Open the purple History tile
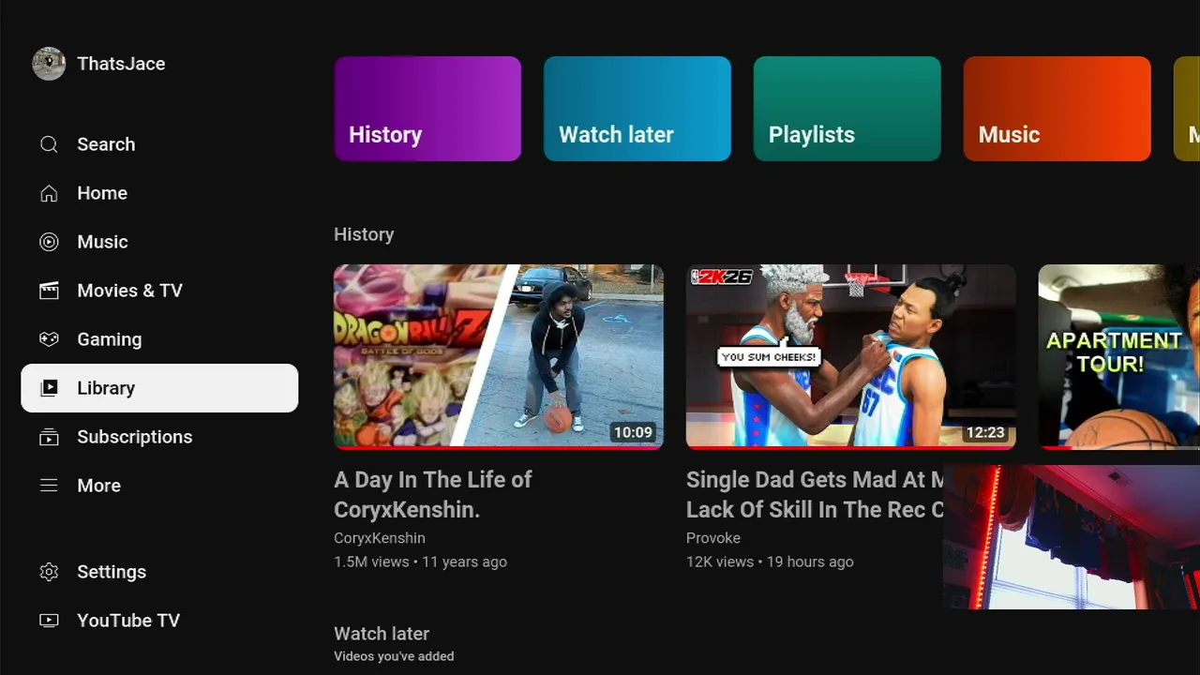This screenshot has width=1200, height=675. coord(427,109)
